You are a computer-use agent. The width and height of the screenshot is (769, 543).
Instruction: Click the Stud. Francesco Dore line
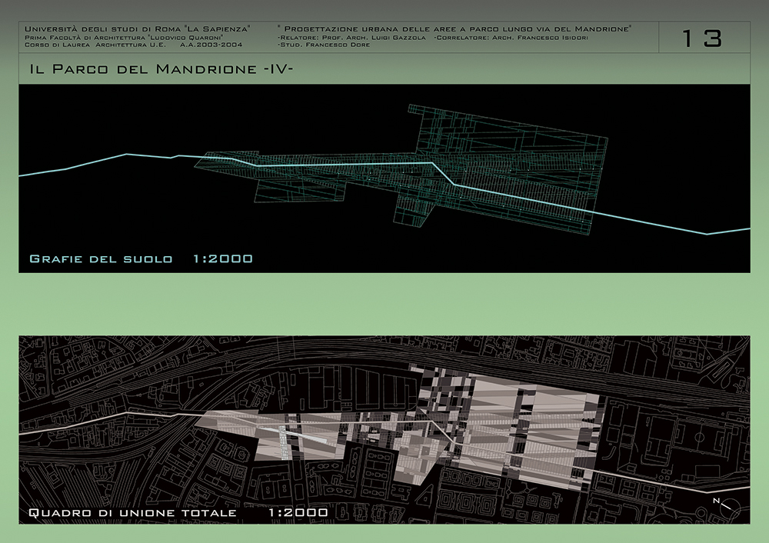[x=323, y=45]
